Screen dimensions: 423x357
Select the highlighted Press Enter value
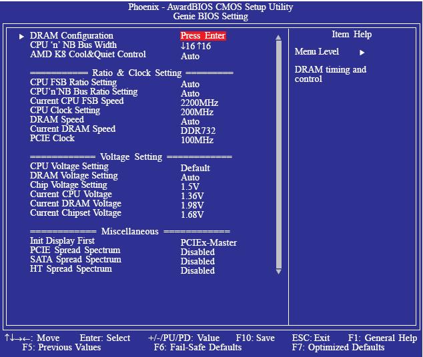pos(203,36)
